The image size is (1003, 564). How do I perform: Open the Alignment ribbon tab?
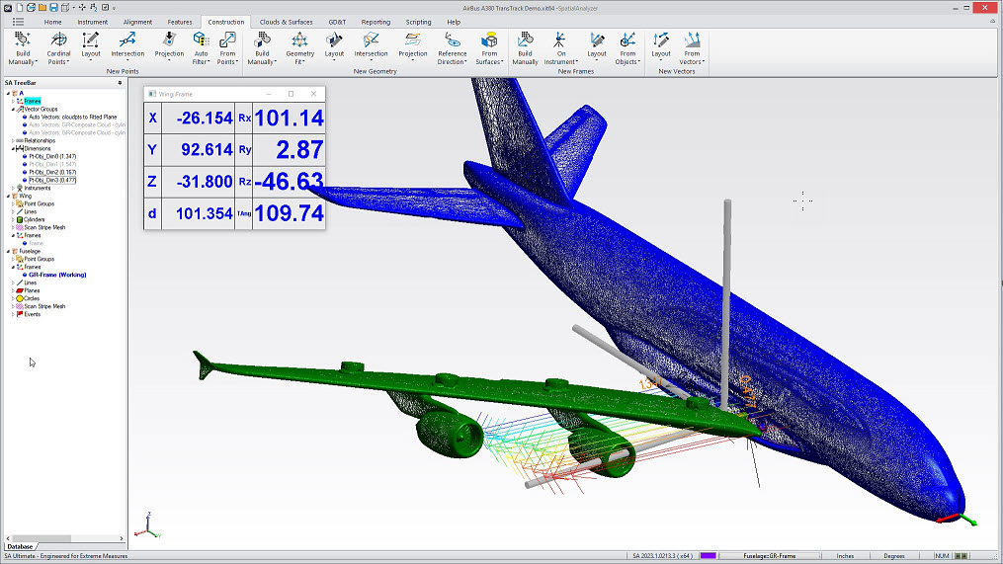click(x=137, y=22)
